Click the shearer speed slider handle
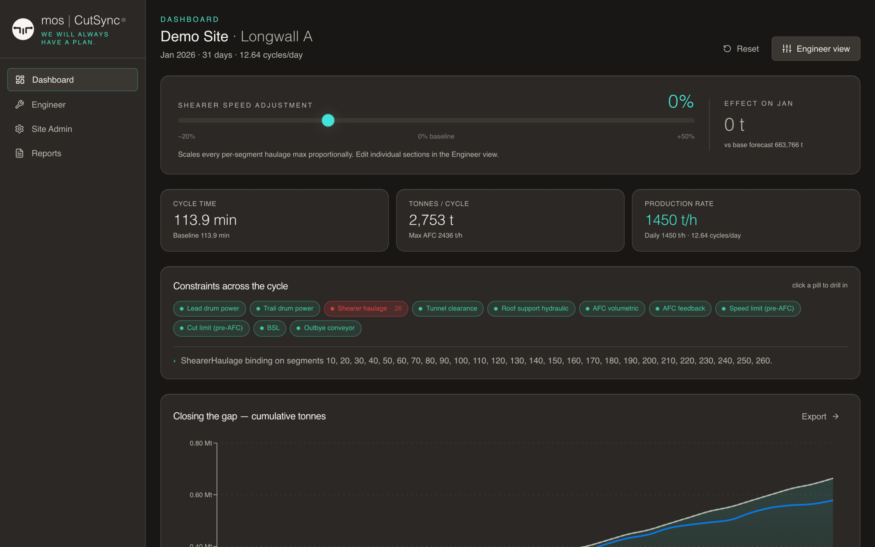The image size is (875, 547). (x=328, y=120)
